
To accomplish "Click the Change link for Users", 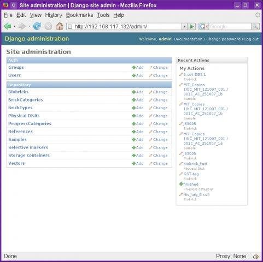I will point(160,75).
